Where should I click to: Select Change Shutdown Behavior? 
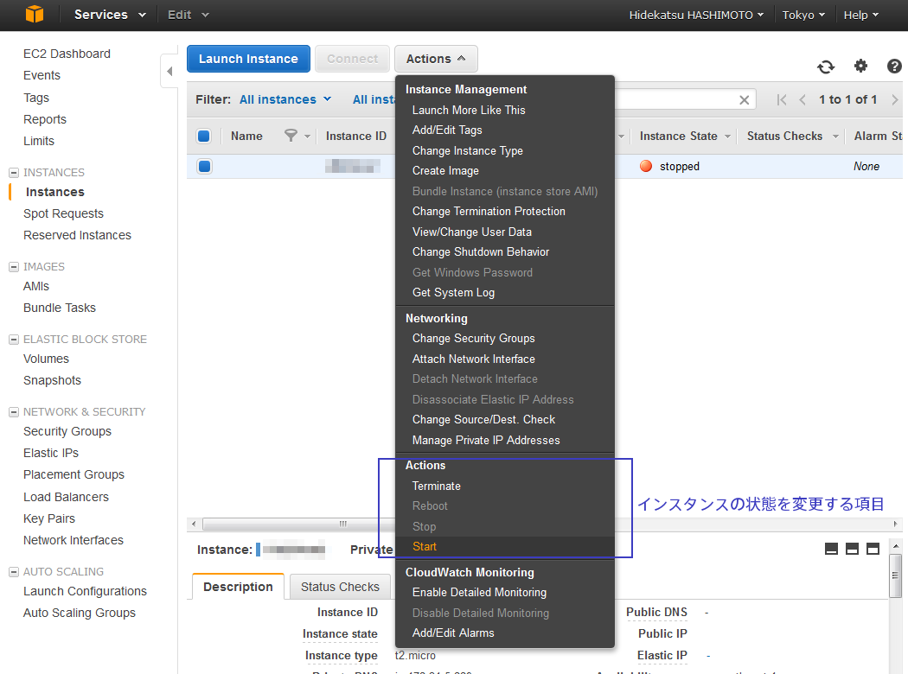click(x=481, y=252)
